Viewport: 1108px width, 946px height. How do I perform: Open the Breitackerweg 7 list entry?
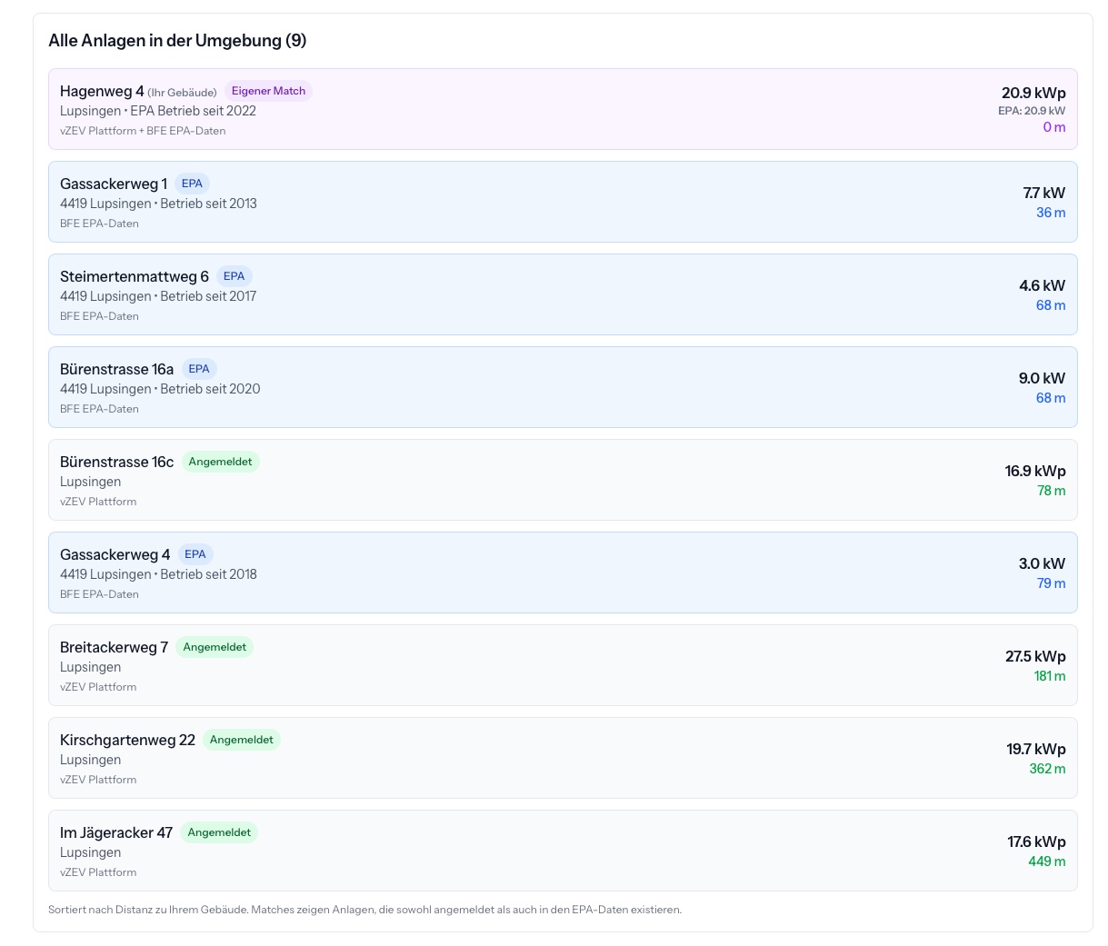563,665
